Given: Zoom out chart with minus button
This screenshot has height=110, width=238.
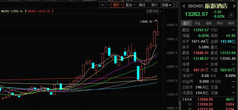Looking at the screenshot, I should tap(108, 5).
